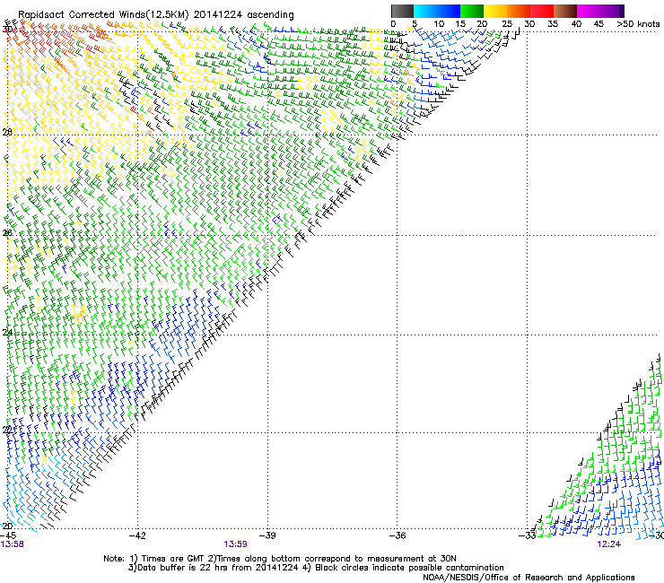The image size is (664, 583).
Task: Click the purple '13:59' time stamp
Action: tap(235, 544)
